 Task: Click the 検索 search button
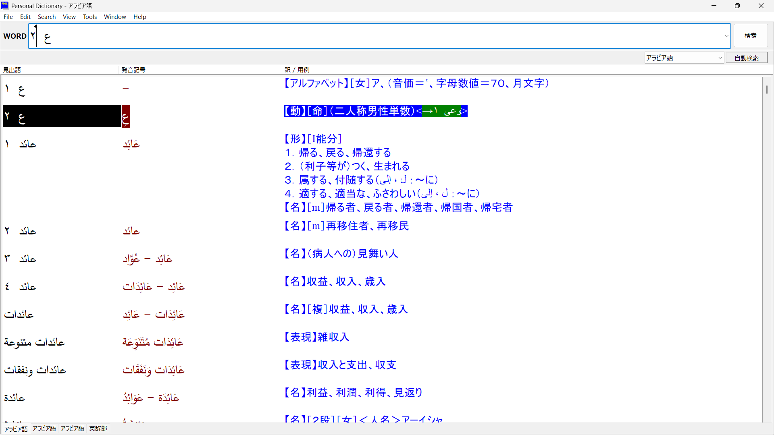750,36
